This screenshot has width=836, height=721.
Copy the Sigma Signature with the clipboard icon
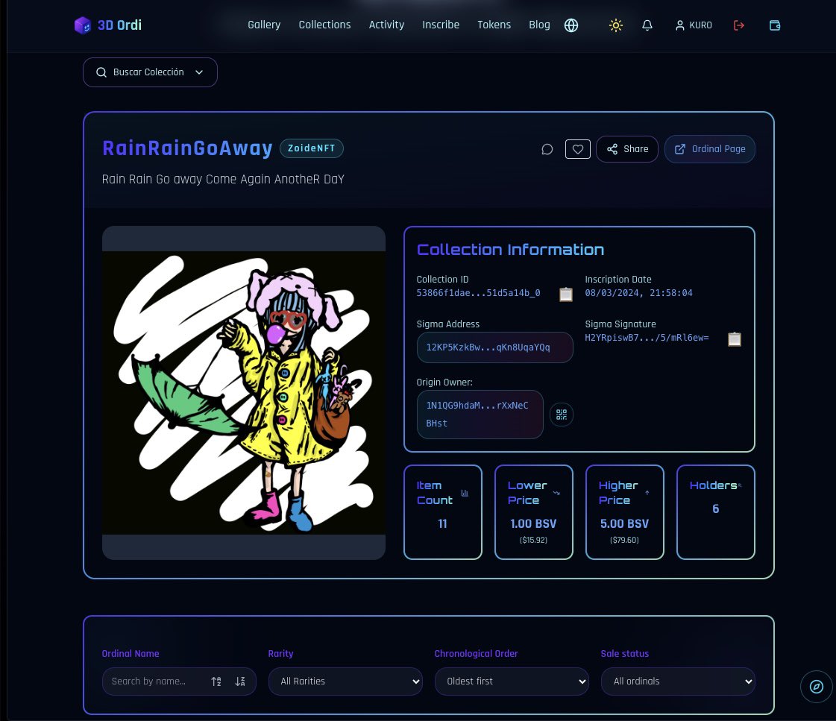click(735, 339)
